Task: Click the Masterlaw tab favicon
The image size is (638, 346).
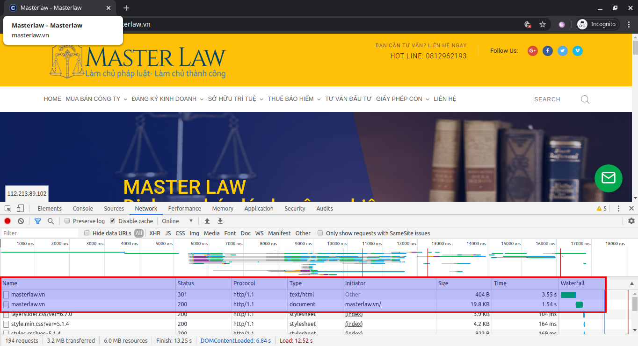Action: pyautogui.click(x=13, y=8)
